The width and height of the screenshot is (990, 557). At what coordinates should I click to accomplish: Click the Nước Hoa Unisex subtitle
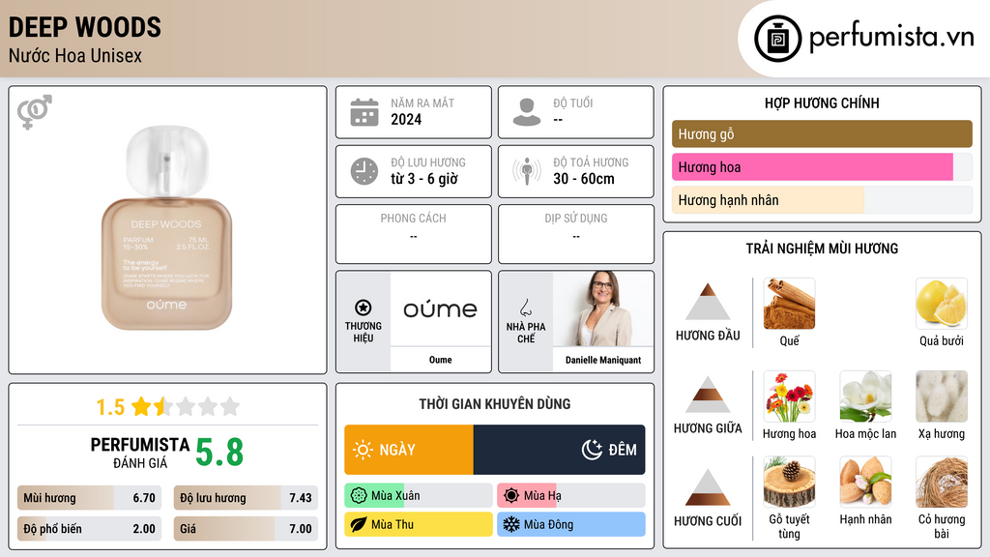tap(75, 55)
